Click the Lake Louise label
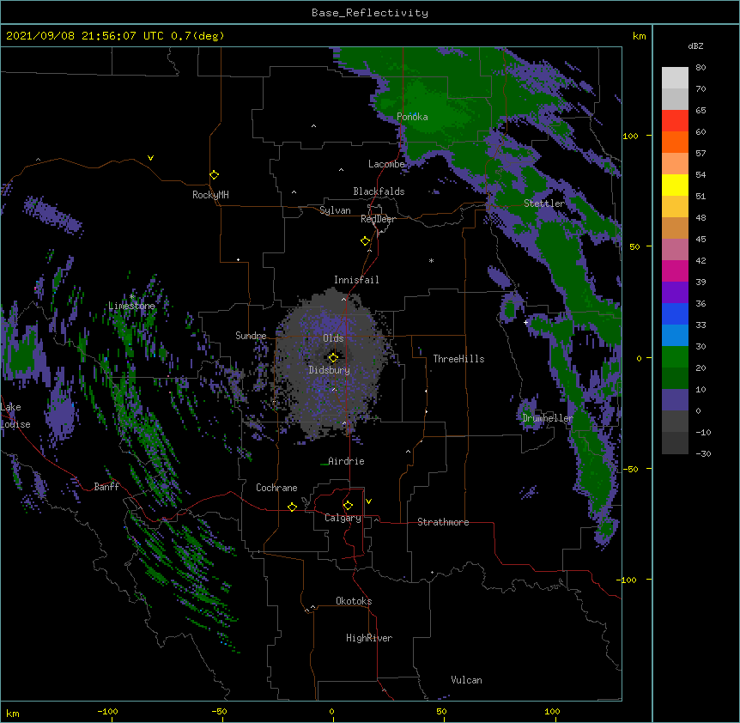The image size is (740, 723). tap(15, 416)
